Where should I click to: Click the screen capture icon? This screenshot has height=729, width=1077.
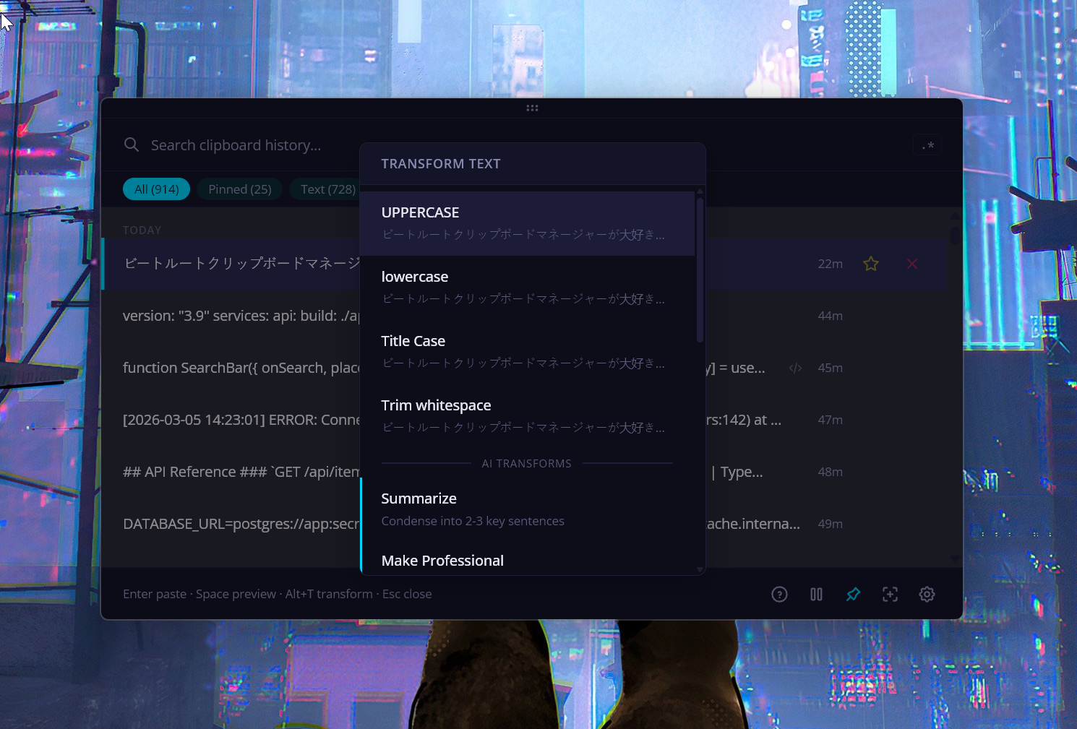click(x=890, y=595)
